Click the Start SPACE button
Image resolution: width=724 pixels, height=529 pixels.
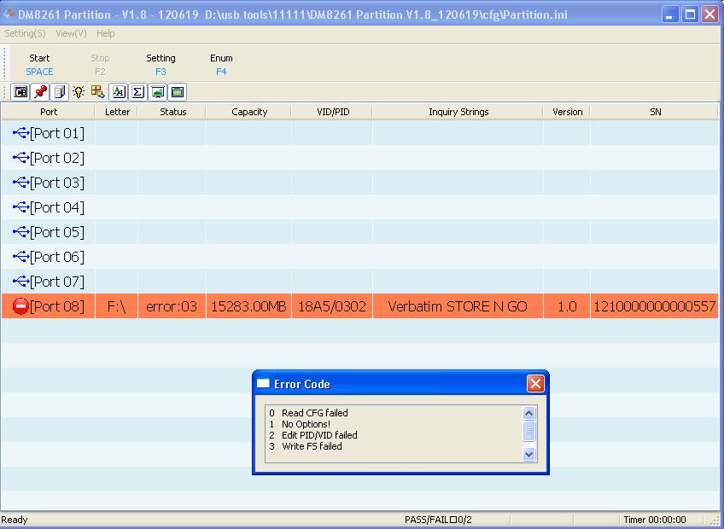point(39,65)
